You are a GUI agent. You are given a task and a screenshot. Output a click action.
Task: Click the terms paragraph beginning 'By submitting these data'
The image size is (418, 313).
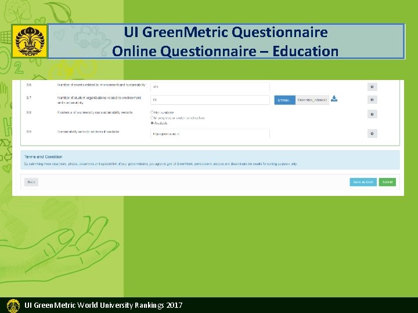pos(160,164)
